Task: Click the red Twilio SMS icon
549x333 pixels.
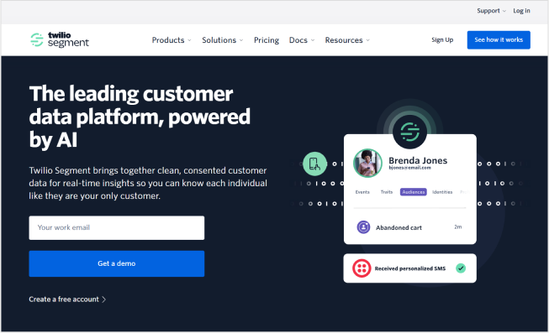Action: click(x=362, y=268)
